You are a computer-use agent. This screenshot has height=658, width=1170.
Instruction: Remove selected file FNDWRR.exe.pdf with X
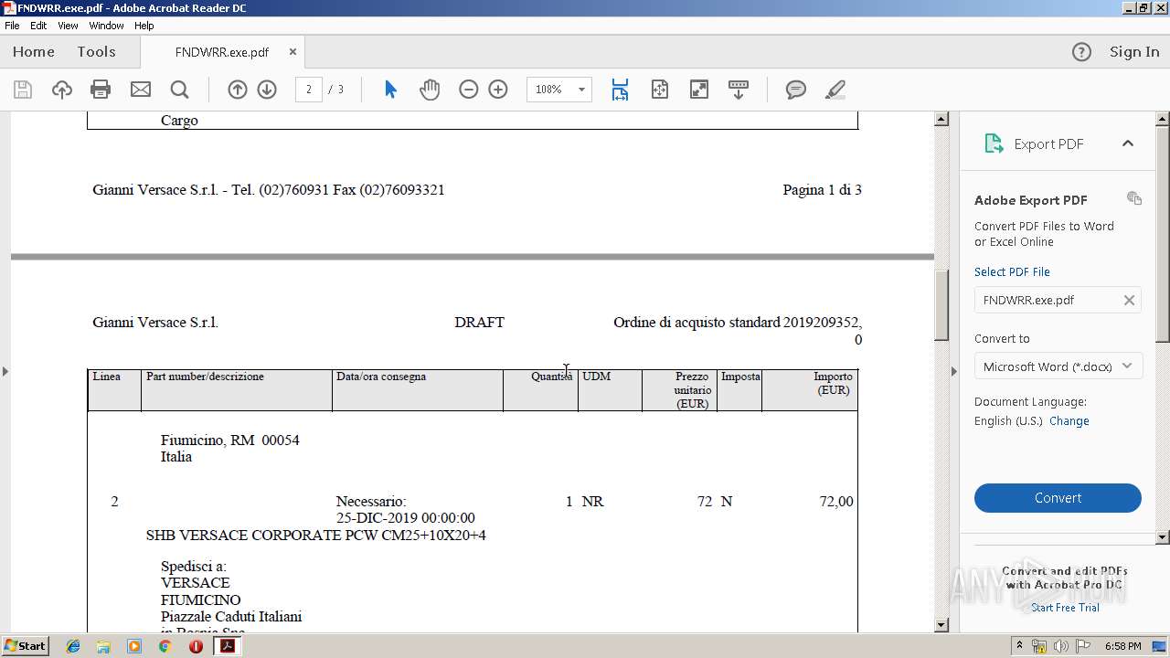pos(1129,300)
